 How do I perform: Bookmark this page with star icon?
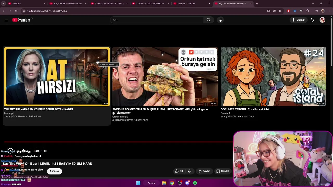pos(280,11)
